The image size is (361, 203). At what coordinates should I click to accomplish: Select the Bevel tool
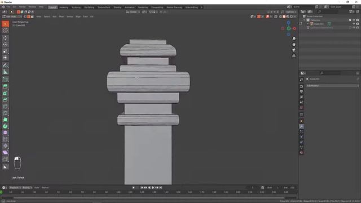pyautogui.click(x=5, y=100)
